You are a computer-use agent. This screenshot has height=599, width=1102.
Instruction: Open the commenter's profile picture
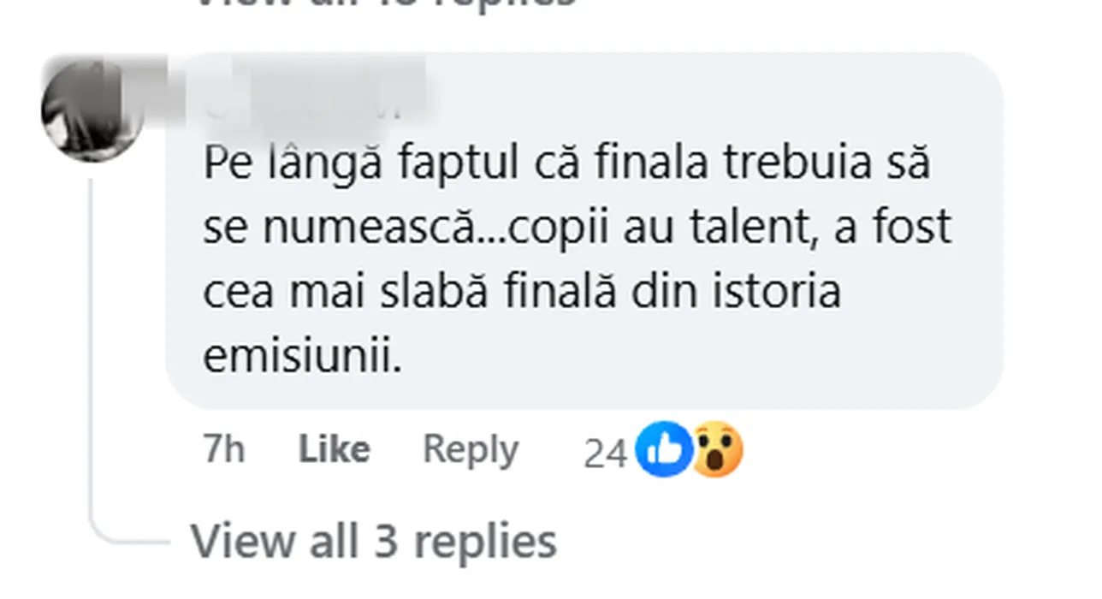[x=92, y=111]
